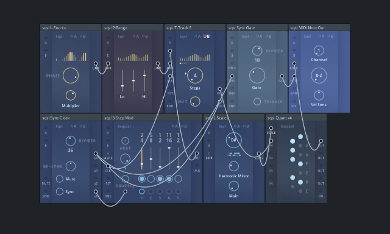Click the active B snapshot in T-Track S

tap(207, 37)
